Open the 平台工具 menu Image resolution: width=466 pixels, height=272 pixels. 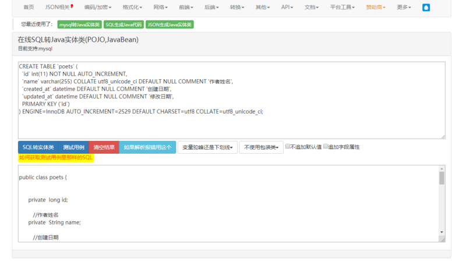coord(343,7)
